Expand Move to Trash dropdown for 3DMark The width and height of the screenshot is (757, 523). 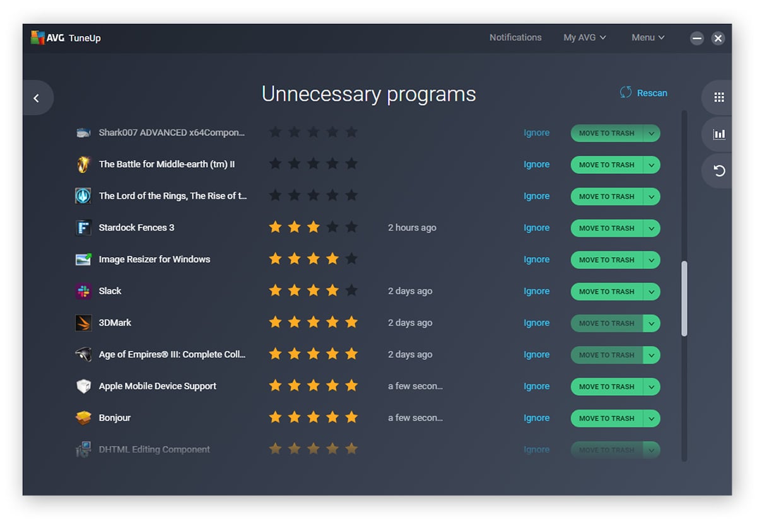(652, 323)
